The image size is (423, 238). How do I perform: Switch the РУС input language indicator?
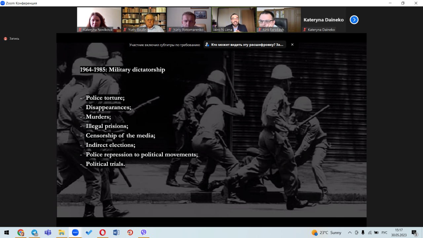pyautogui.click(x=384, y=232)
